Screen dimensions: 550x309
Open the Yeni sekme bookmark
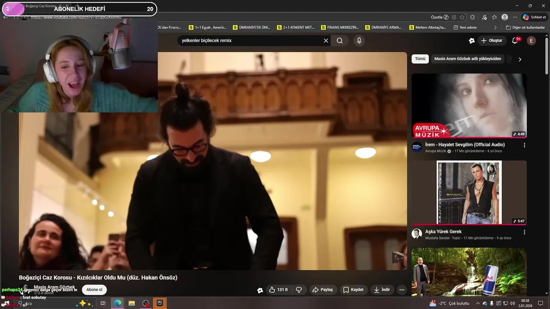pos(465,27)
